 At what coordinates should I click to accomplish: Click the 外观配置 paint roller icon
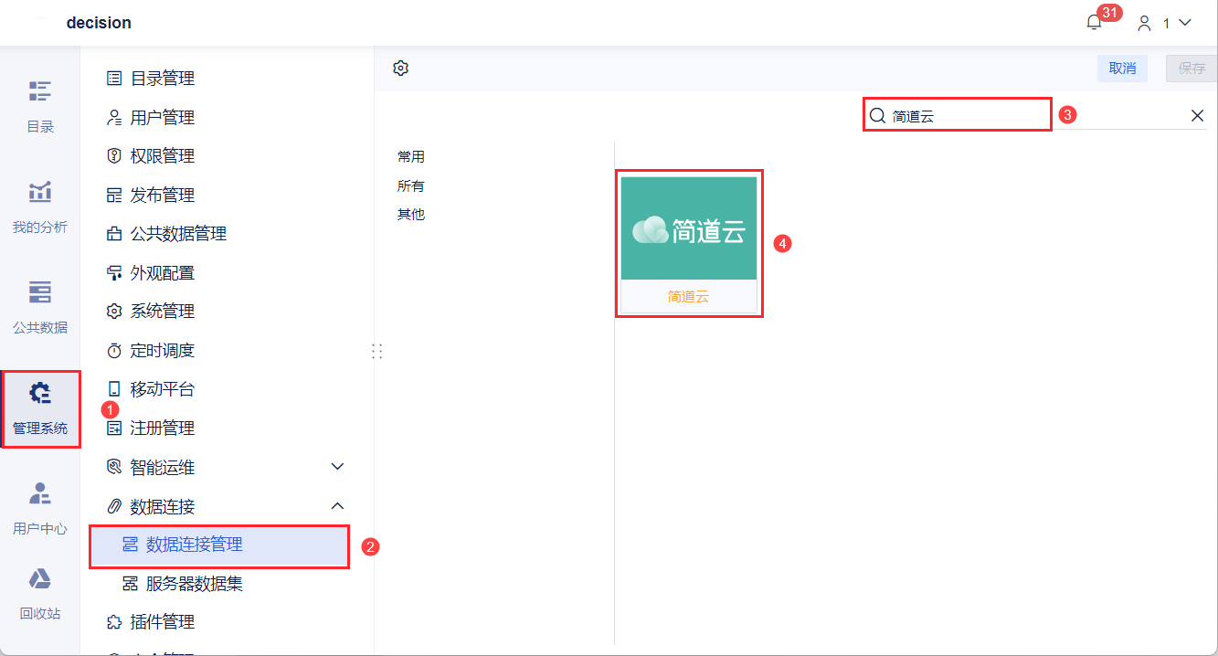pos(114,273)
